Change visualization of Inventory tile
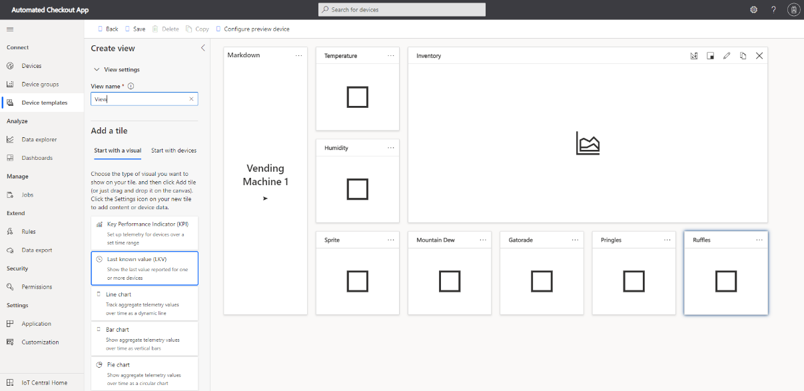 click(694, 56)
